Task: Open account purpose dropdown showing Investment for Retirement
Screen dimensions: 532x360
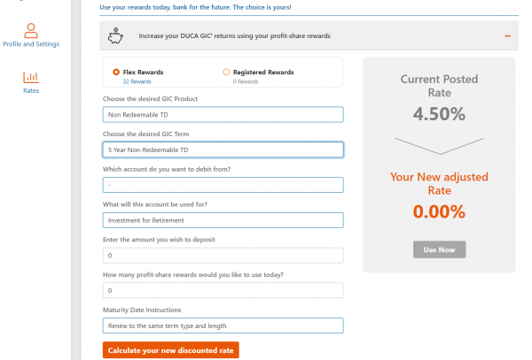Action: 223,220
